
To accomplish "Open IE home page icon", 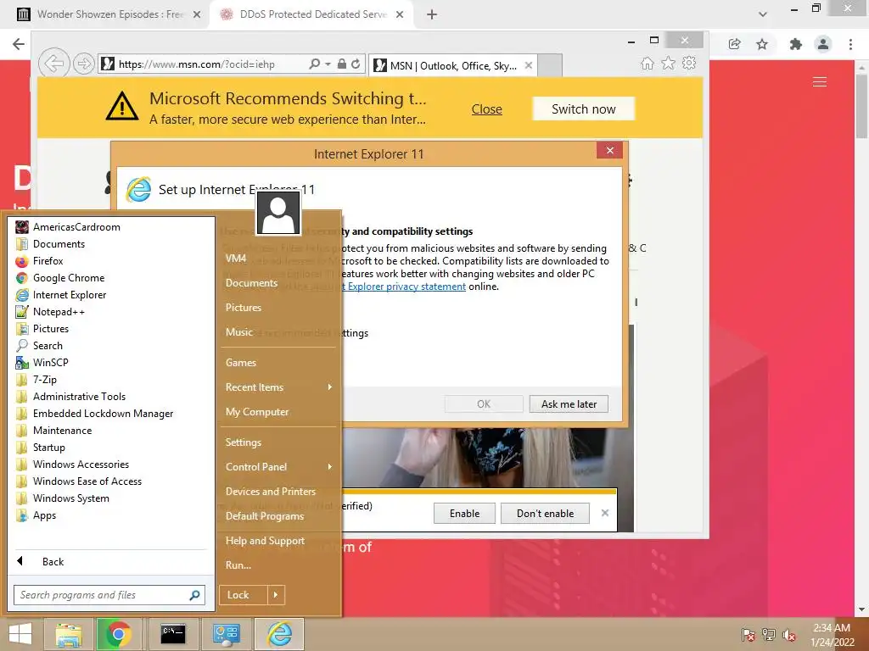I will pos(648,64).
